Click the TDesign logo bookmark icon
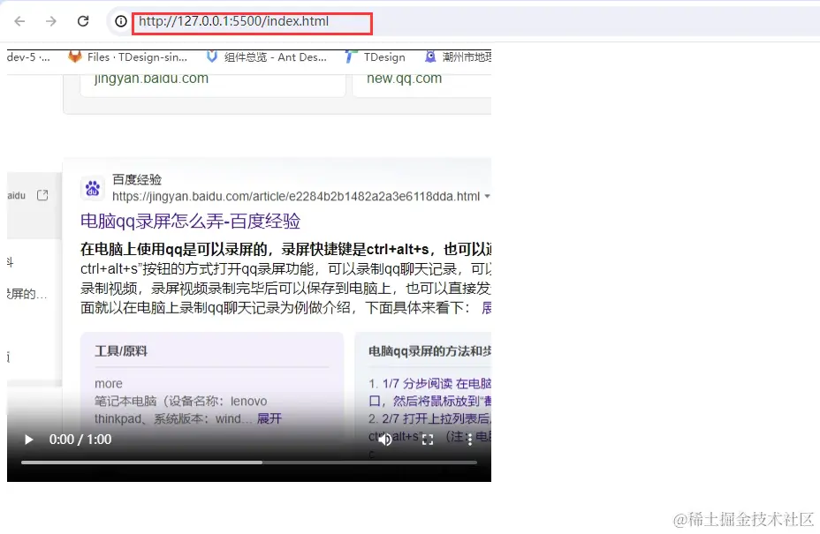Image resolution: width=820 pixels, height=534 pixels. point(351,56)
